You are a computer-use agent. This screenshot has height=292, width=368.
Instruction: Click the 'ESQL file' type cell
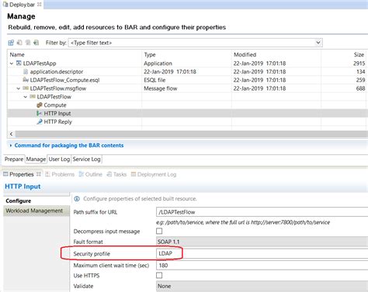point(154,80)
